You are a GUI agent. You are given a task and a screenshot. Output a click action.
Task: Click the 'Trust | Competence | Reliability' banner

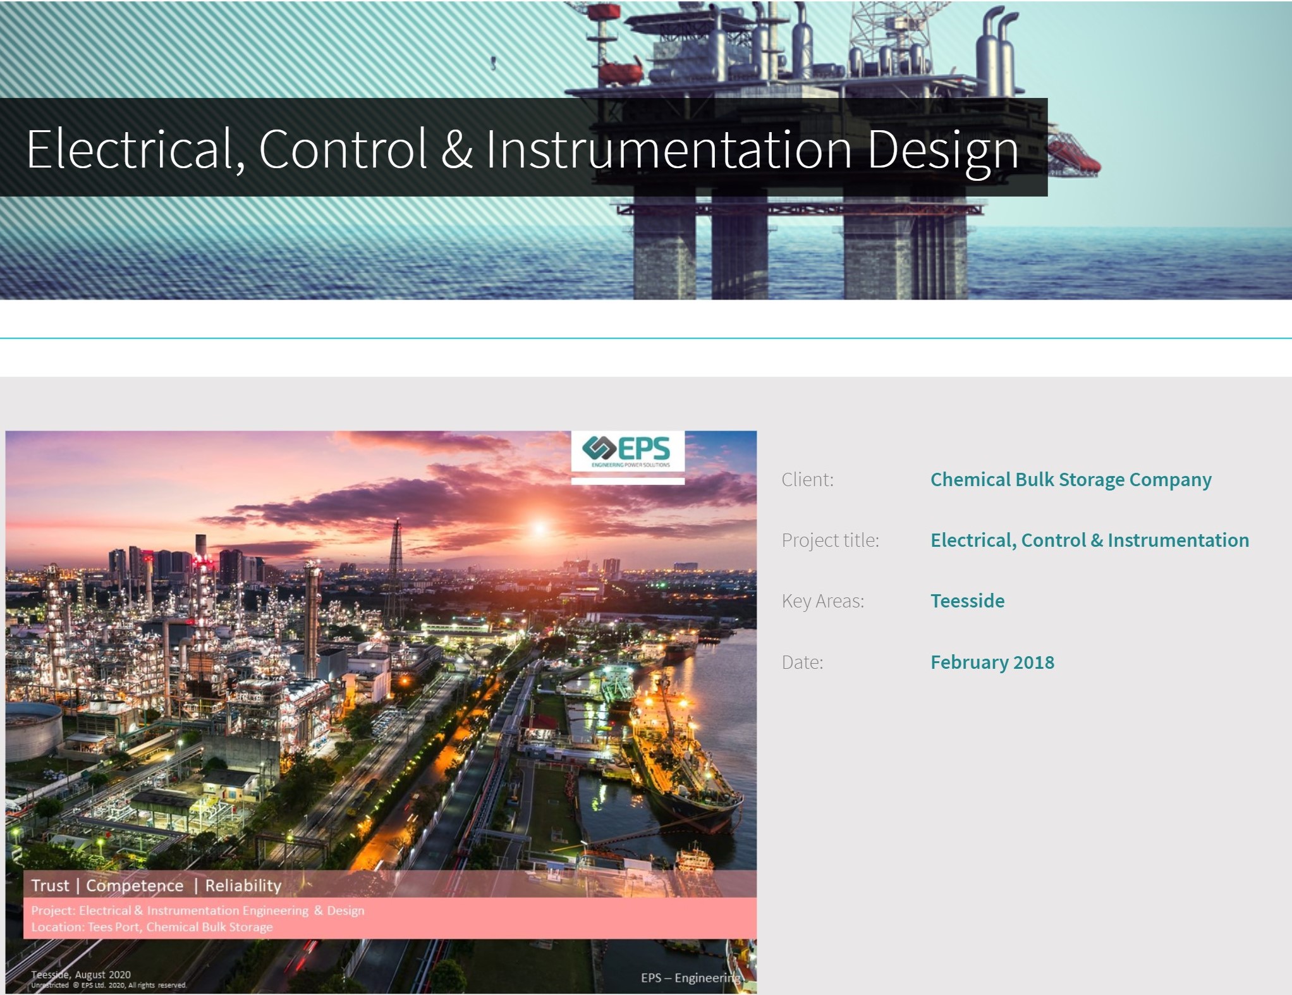click(155, 886)
